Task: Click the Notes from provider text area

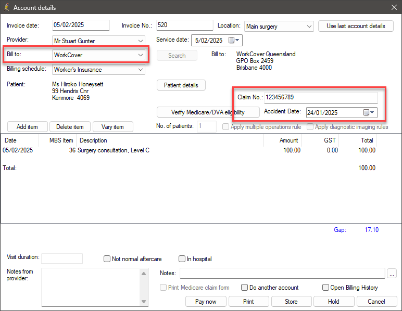Action: (91, 287)
